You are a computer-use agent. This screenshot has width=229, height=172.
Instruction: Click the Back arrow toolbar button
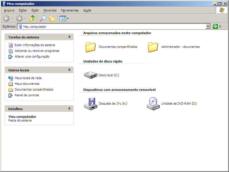coord(6,19)
